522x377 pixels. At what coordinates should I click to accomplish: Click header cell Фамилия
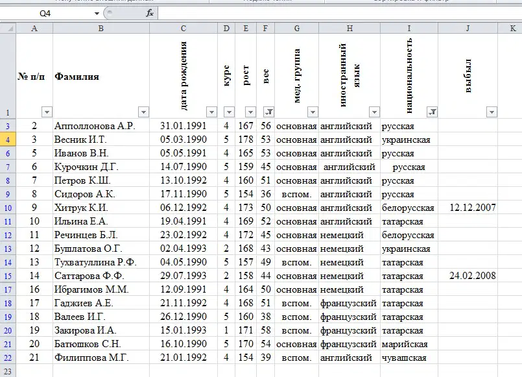point(101,76)
